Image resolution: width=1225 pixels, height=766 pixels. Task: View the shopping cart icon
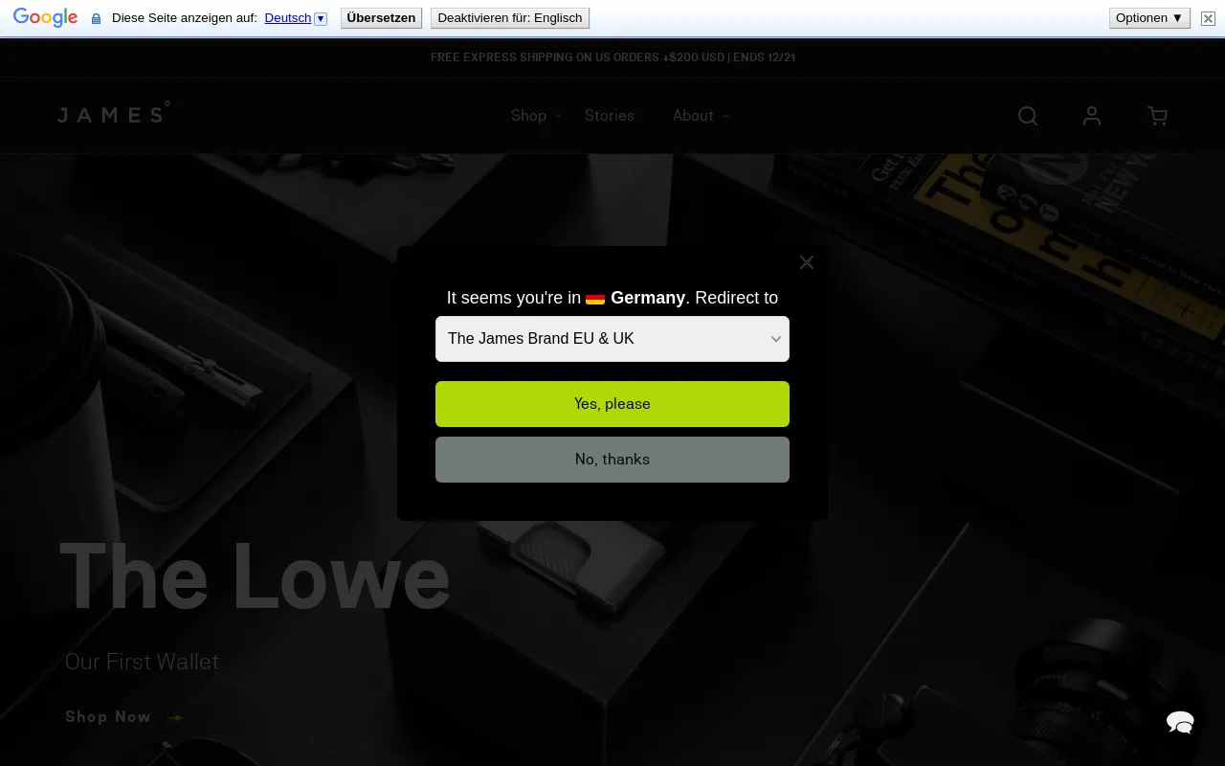(1157, 116)
